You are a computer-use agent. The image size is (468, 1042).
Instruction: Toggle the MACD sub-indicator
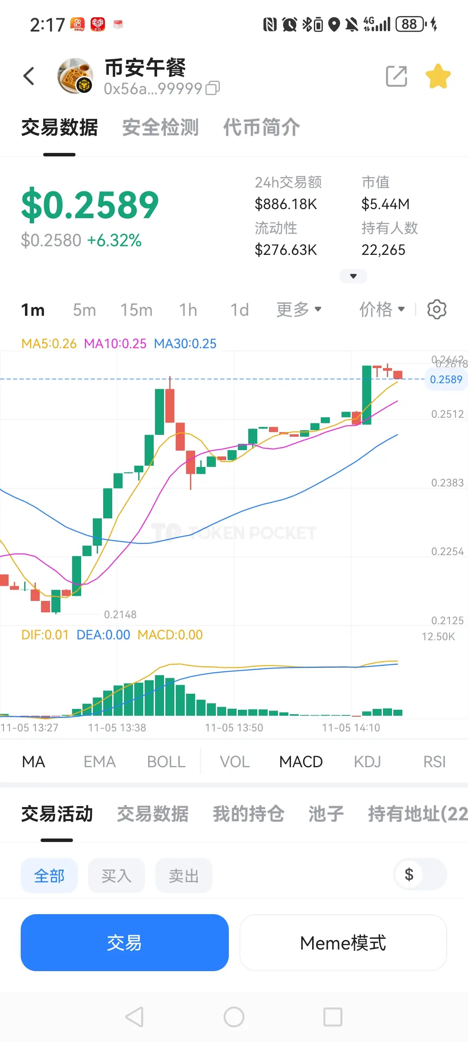pyautogui.click(x=301, y=762)
